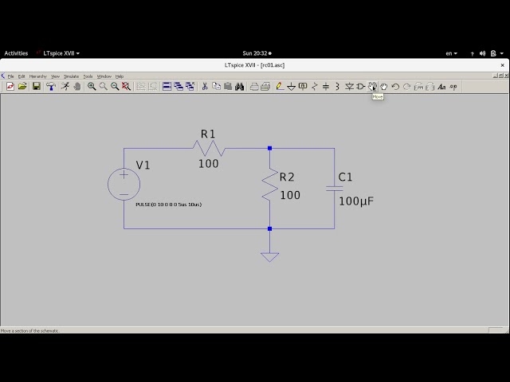The width and height of the screenshot is (510, 382).
Task: Select the Place Inductor tool
Action: tap(337, 87)
